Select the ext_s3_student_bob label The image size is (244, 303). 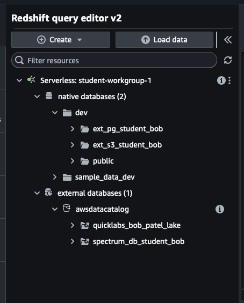point(127,145)
